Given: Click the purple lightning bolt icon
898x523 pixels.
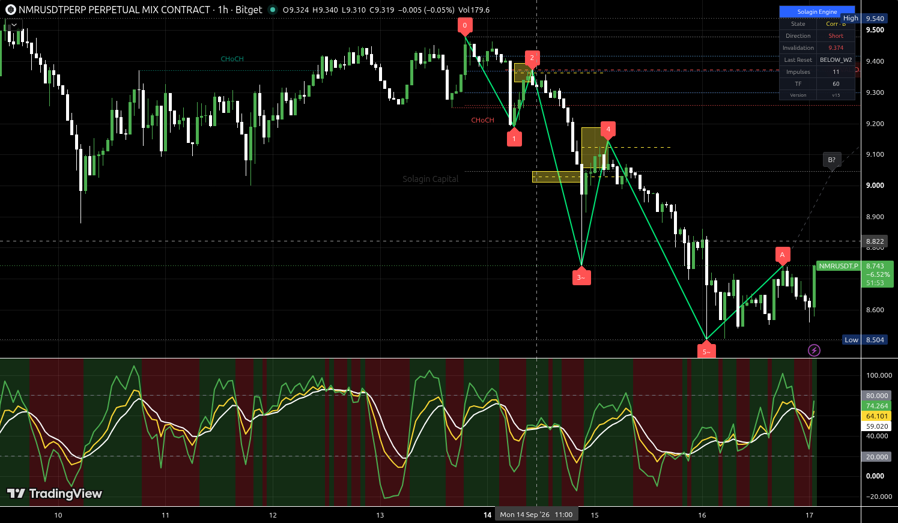Looking at the screenshot, I should pos(814,350).
